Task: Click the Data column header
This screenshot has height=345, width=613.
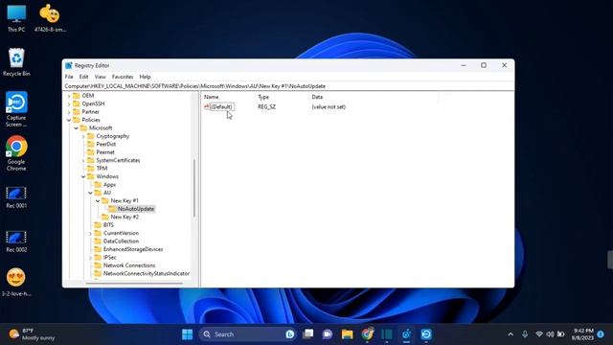Action: click(x=374, y=97)
